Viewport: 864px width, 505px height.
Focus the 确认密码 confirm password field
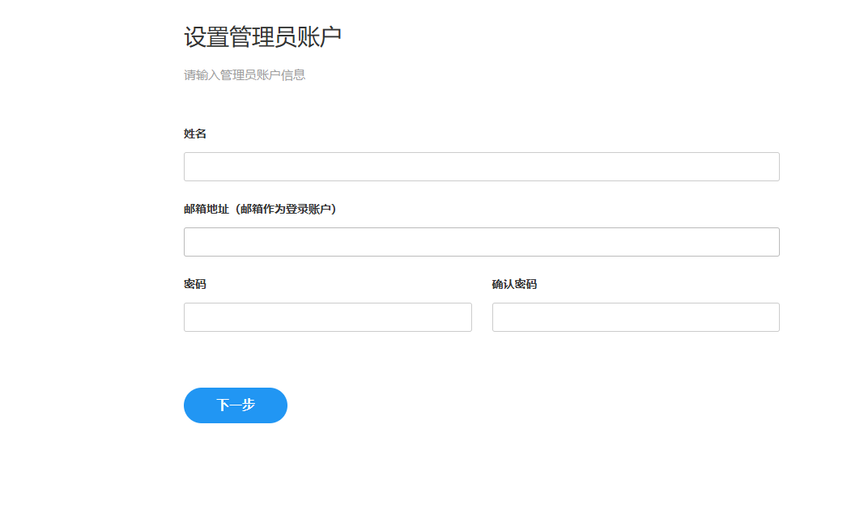636,317
